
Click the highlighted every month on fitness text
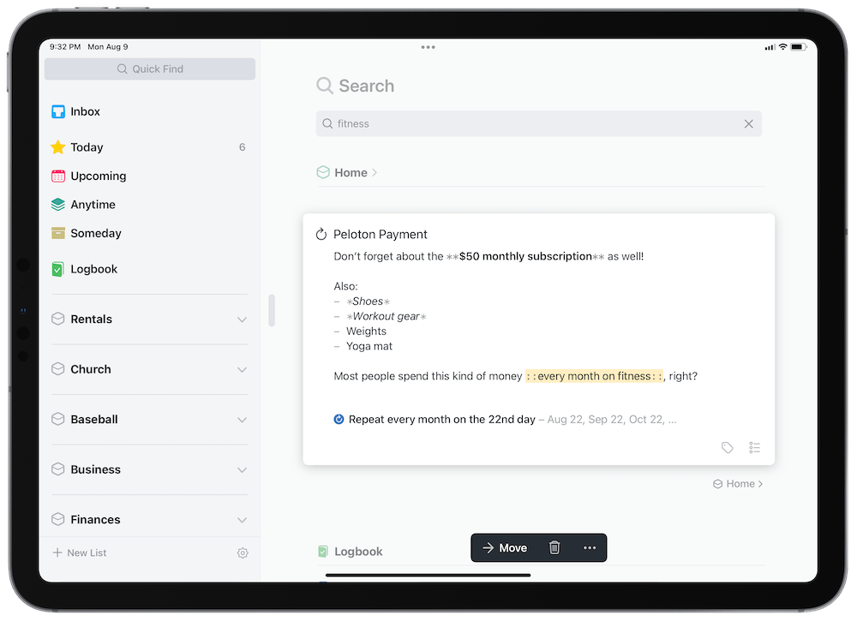pyautogui.click(x=594, y=376)
